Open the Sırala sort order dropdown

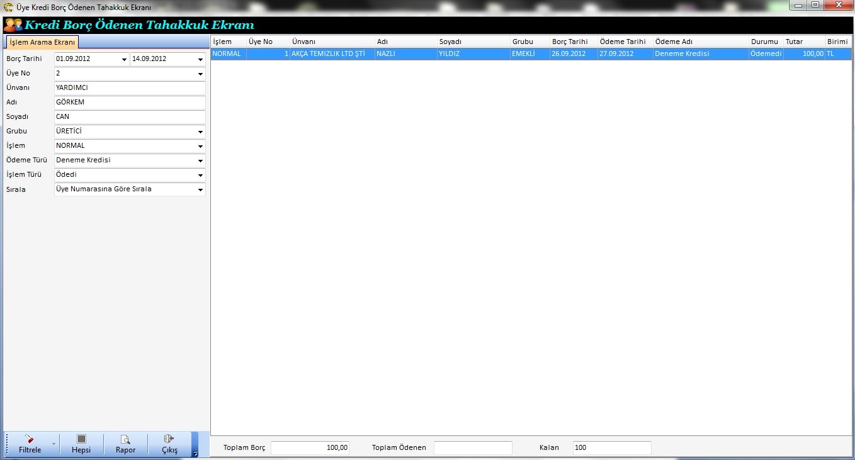(200, 190)
